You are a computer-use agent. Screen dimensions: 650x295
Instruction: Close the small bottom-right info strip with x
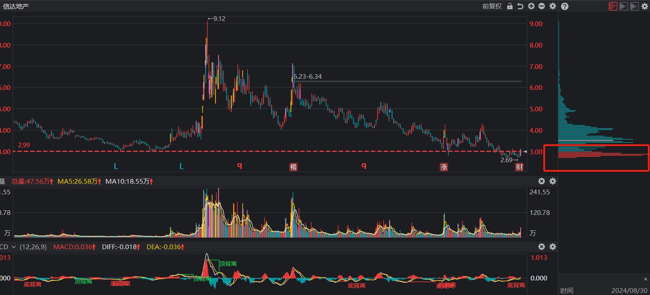(x=646, y=279)
